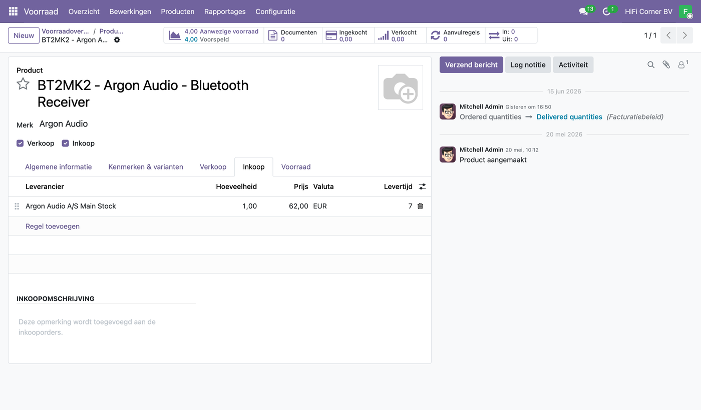Click Regel toevoegen link
701x410 pixels.
(x=53, y=226)
